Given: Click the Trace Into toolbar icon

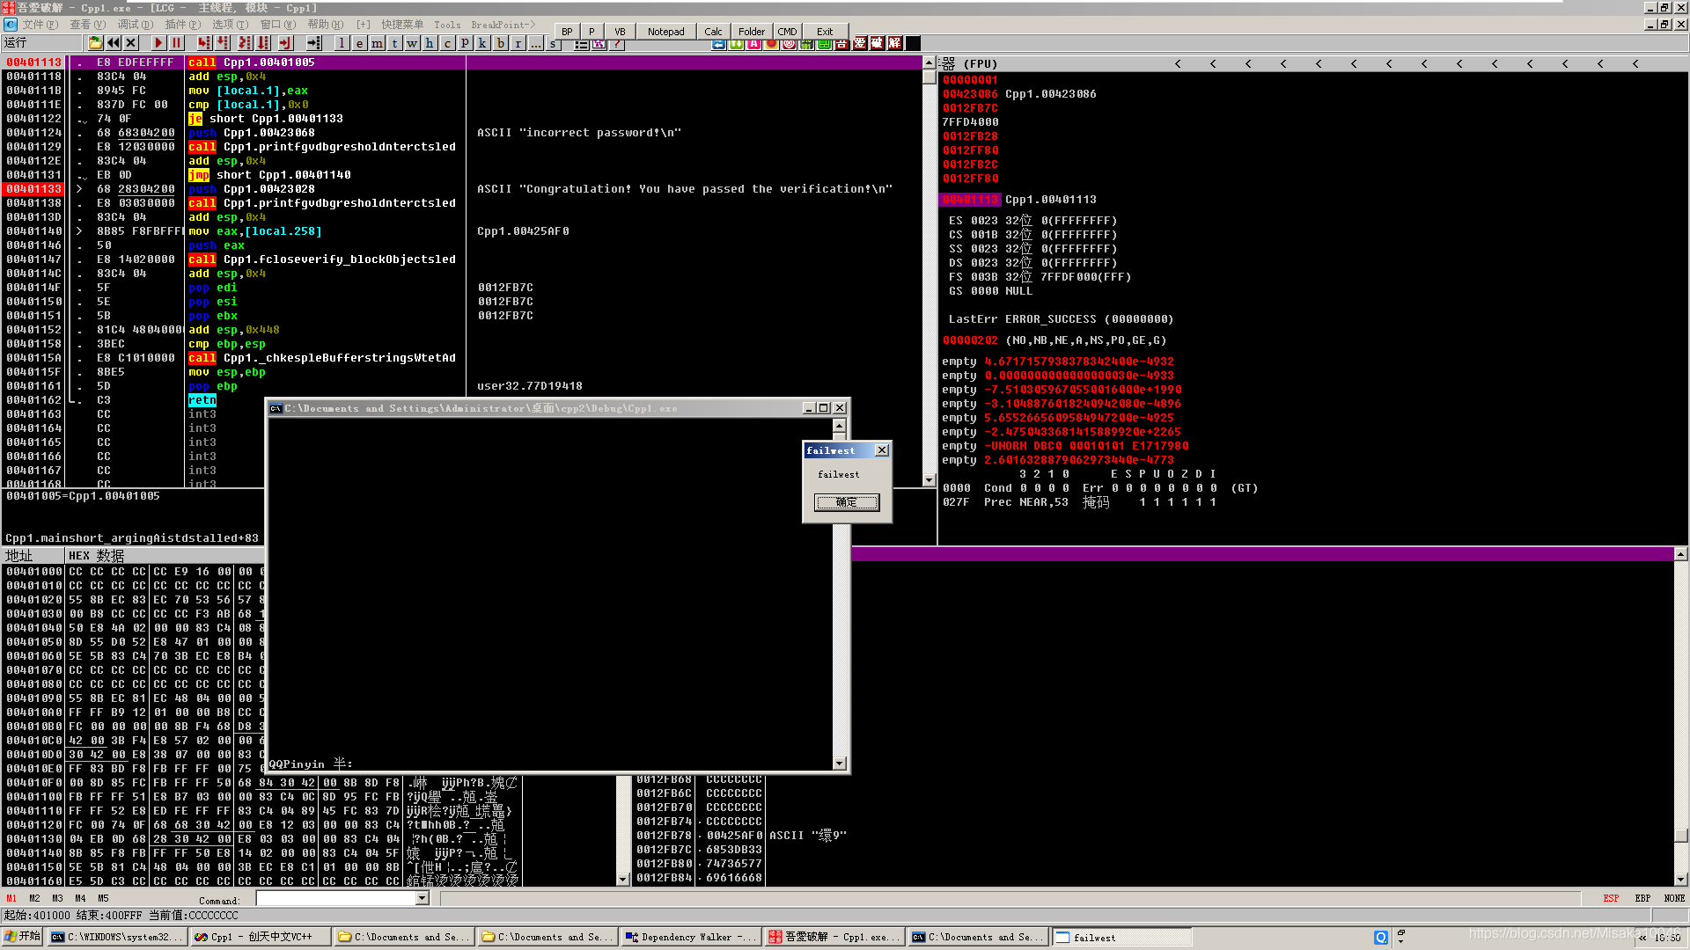Looking at the screenshot, I should pos(244,43).
